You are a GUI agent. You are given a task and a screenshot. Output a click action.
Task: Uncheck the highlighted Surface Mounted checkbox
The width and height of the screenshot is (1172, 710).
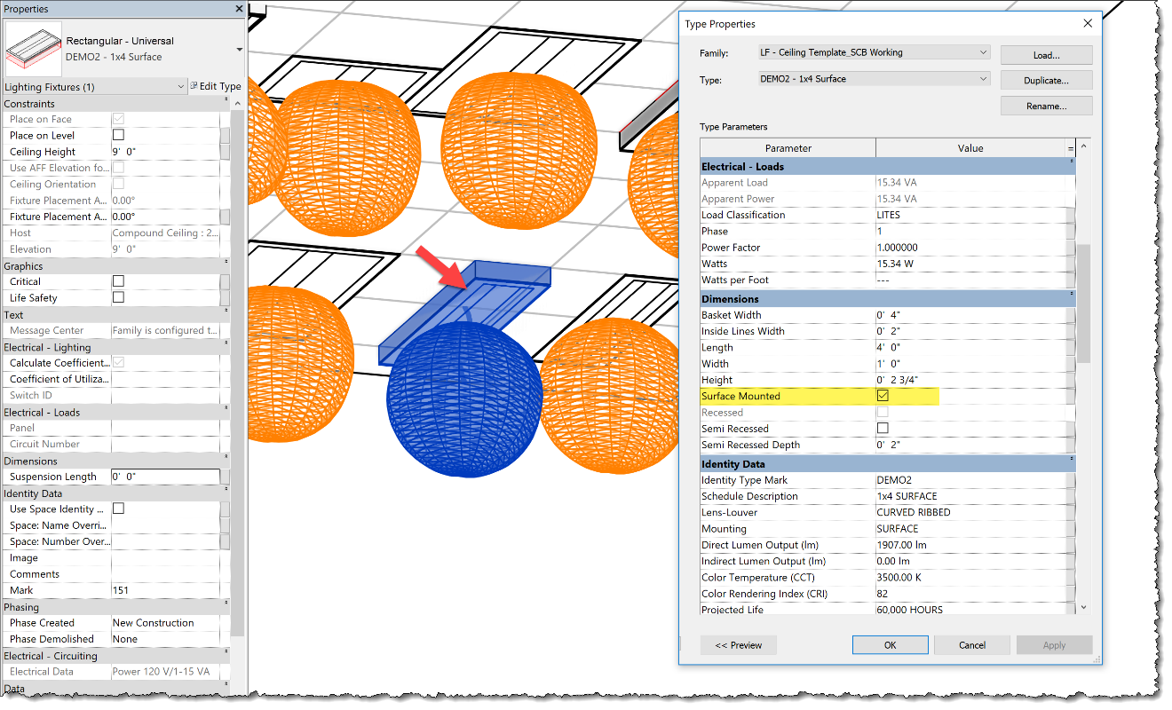pyautogui.click(x=883, y=396)
